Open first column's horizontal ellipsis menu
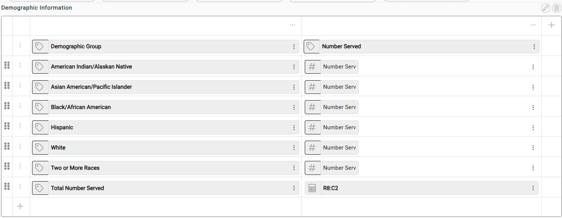Screen dimensions: 562x218 coord(292,25)
